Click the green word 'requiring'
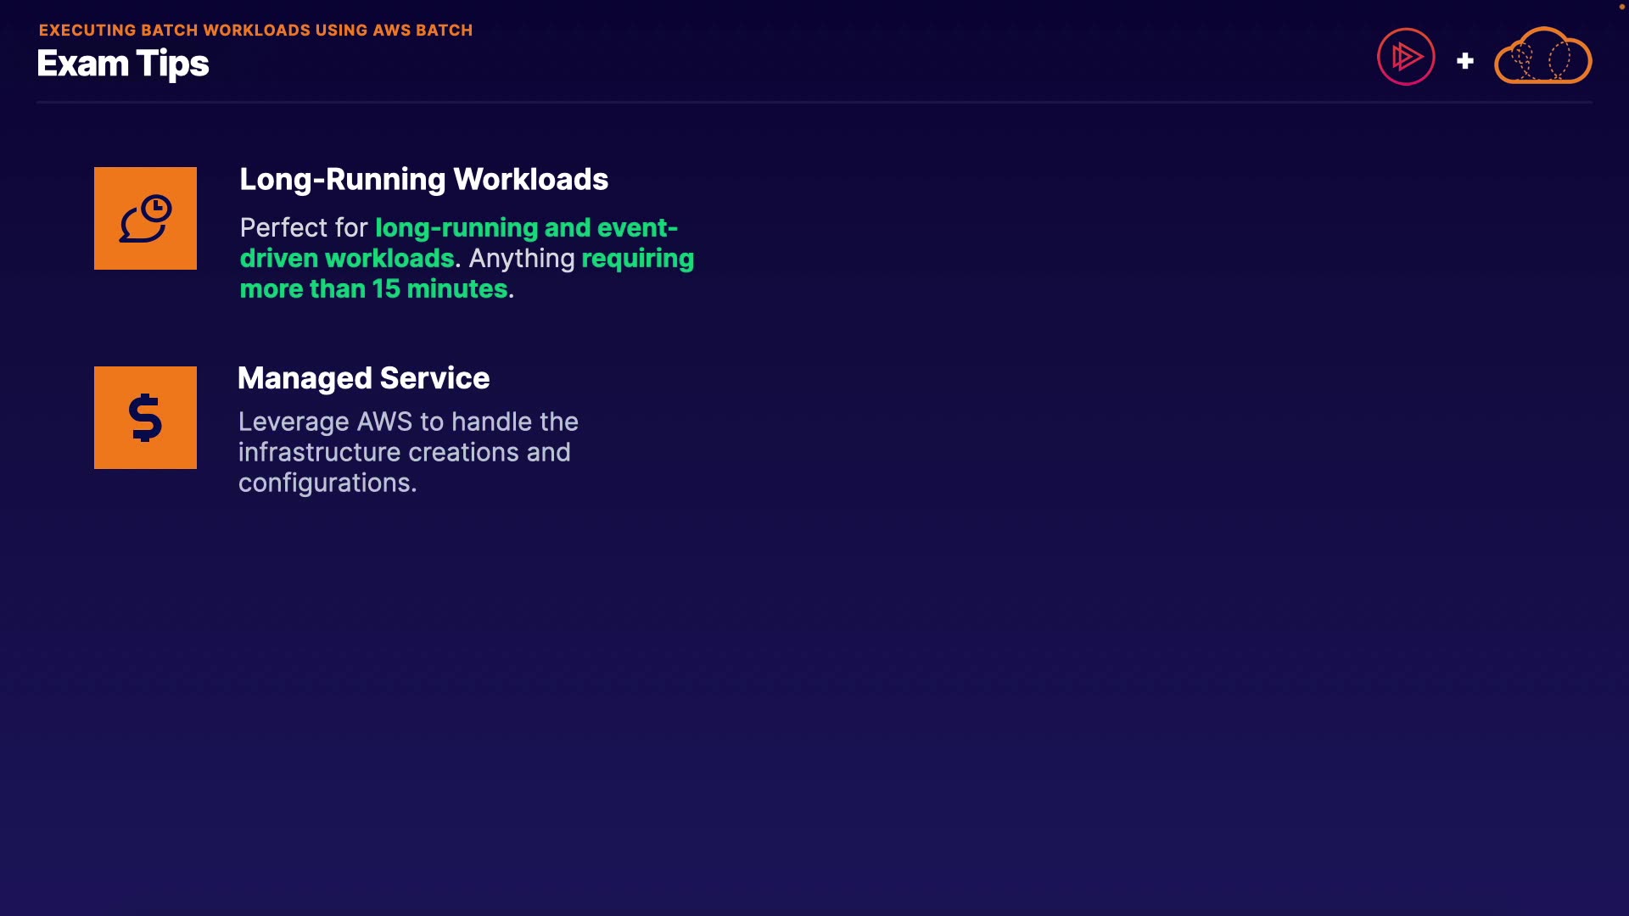 pos(637,259)
